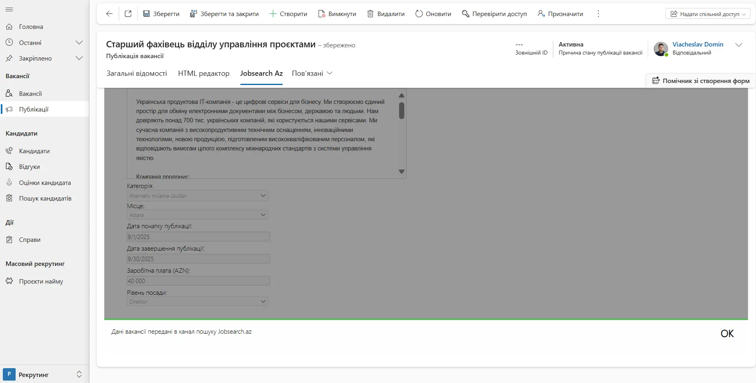
Task: Click the Дата початку публікації field
Action: (x=198, y=237)
